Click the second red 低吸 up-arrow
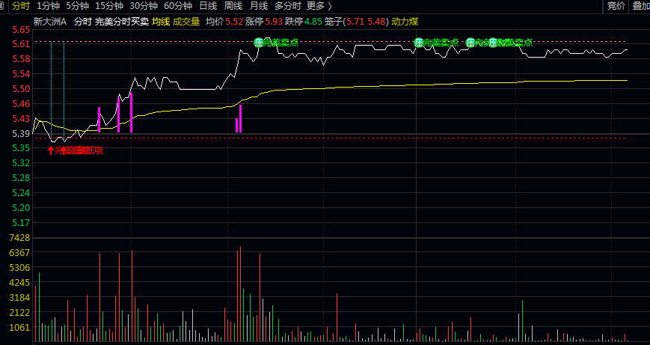The width and height of the screenshot is (650, 345). (64, 150)
